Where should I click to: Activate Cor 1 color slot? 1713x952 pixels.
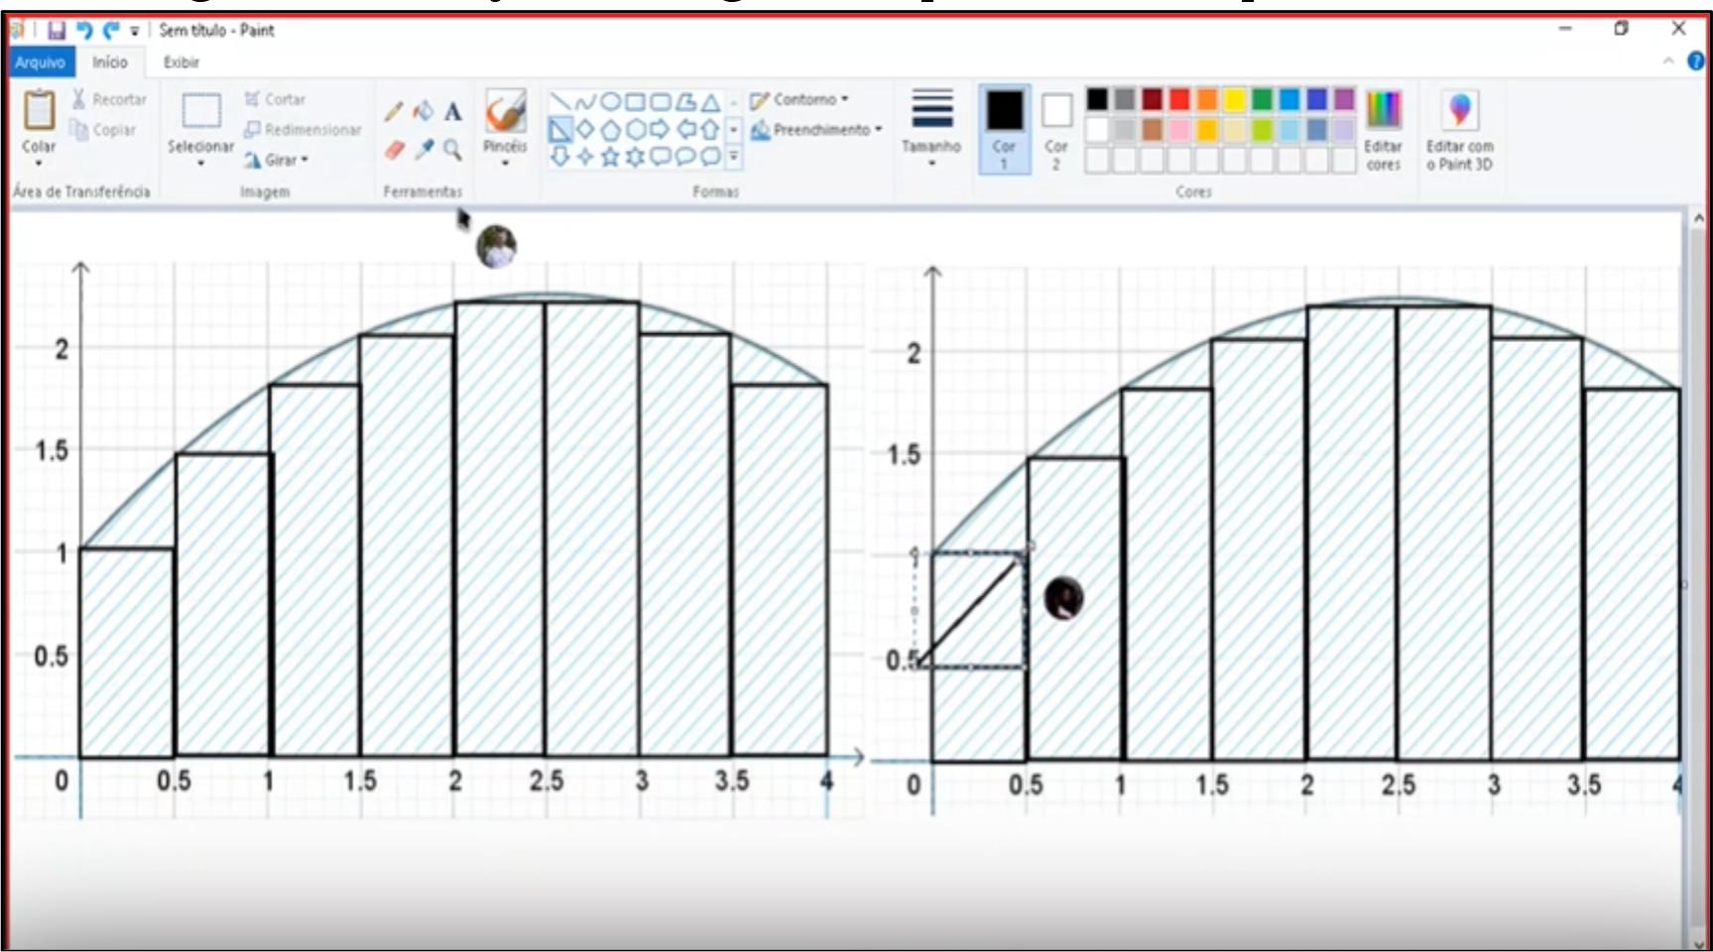click(x=1004, y=129)
